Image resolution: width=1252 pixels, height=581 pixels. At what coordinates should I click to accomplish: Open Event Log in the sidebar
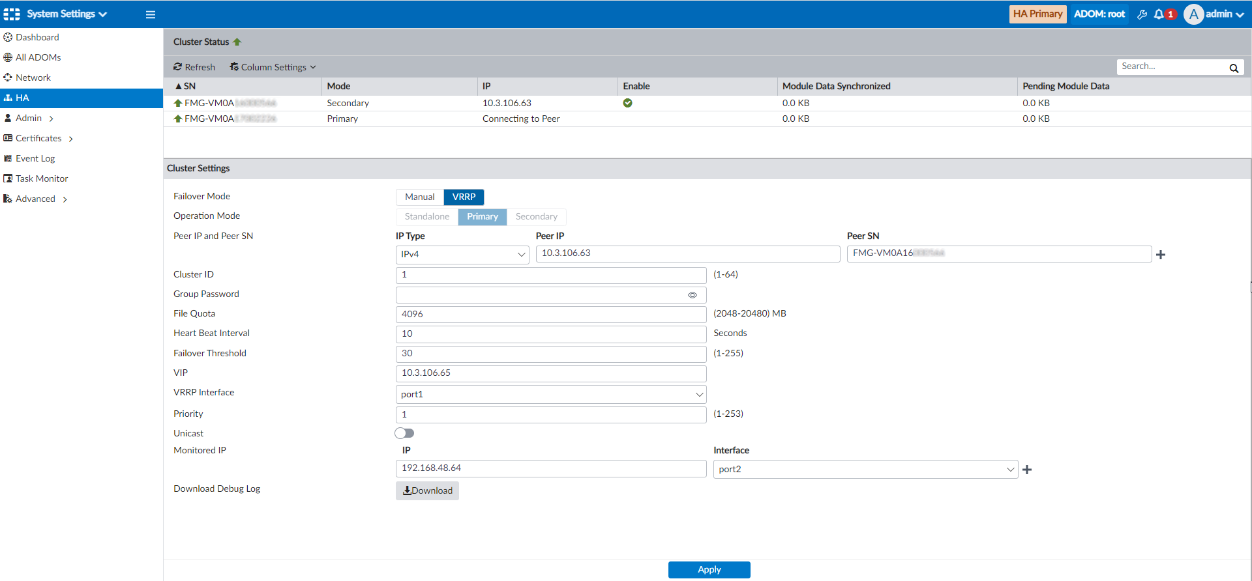[x=35, y=158]
